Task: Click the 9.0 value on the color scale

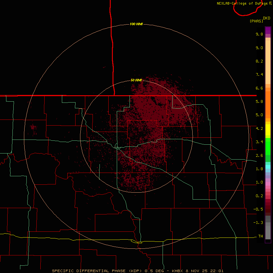Action: (x=259, y=48)
